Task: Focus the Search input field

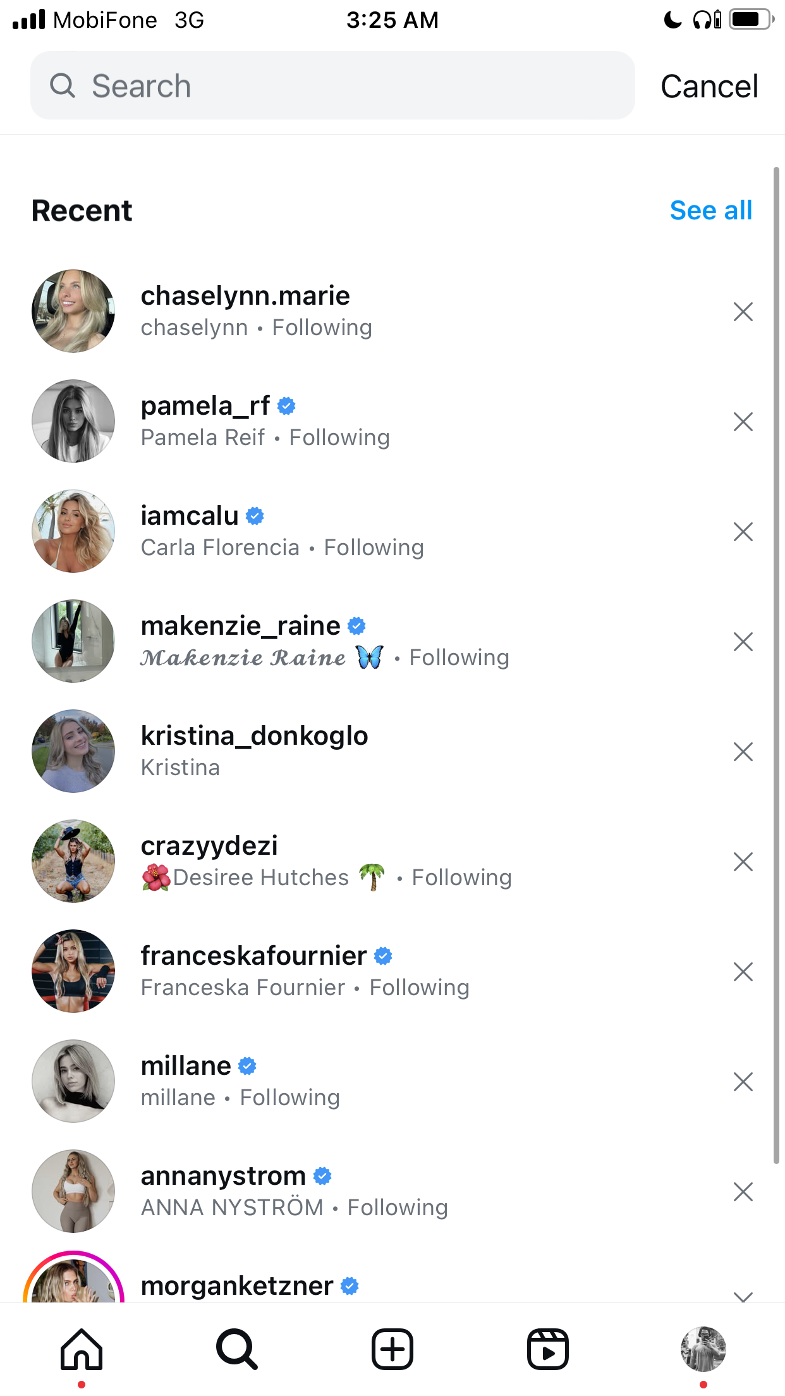Action: click(x=332, y=85)
